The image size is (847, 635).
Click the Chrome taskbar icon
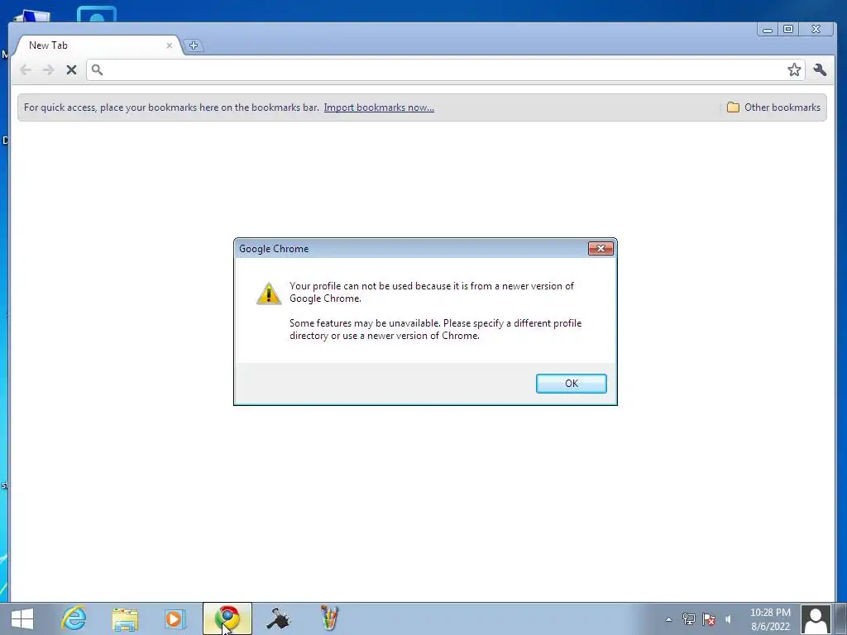point(227,618)
